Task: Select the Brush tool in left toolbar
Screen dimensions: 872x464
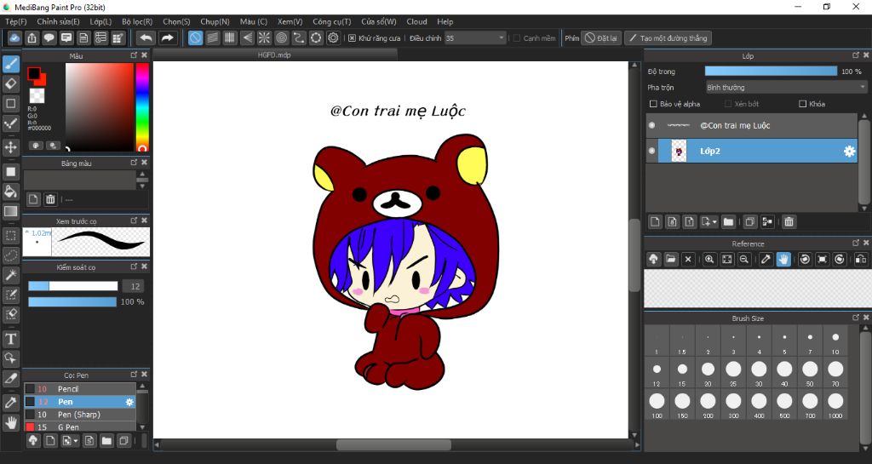Action: (x=10, y=64)
